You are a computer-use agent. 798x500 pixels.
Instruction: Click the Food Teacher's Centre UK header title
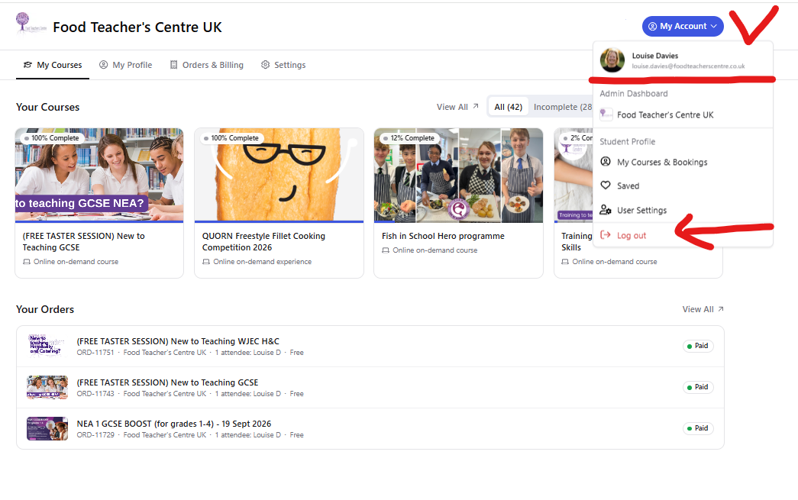(x=137, y=27)
